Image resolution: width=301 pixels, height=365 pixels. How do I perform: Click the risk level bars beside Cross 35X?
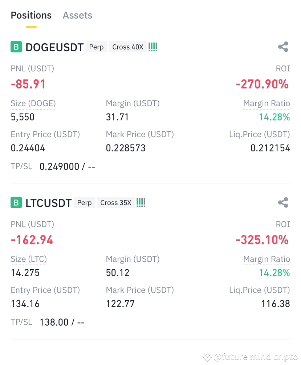(x=141, y=203)
